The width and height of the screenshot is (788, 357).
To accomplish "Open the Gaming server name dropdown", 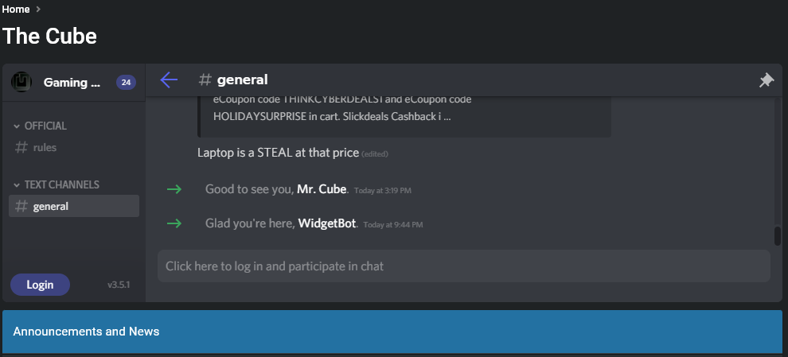I will [x=72, y=83].
